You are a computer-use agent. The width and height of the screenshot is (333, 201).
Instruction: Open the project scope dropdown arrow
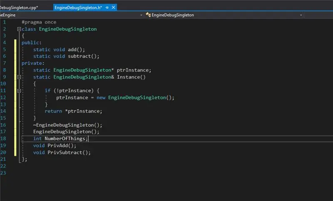click(141, 15)
